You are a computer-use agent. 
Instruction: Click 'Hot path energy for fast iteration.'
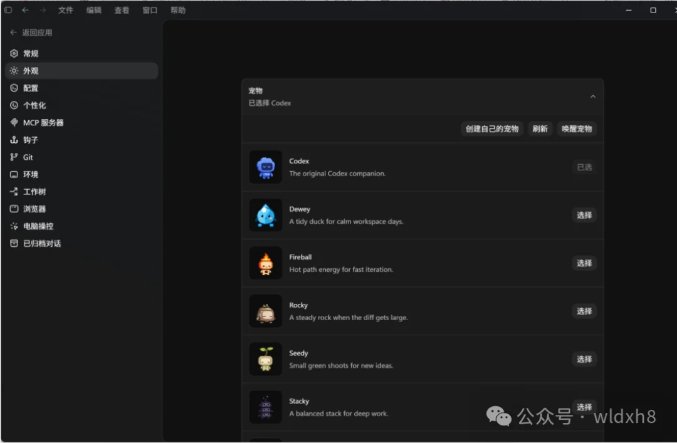pos(341,269)
